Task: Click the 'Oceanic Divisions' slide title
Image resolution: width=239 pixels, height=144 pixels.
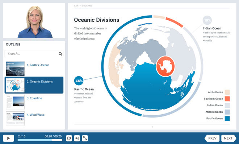Action: [x=97, y=20]
